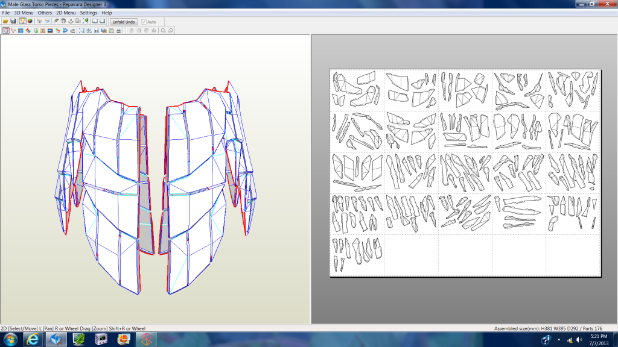Click the bottom-left page of unfolded parts

click(x=357, y=255)
